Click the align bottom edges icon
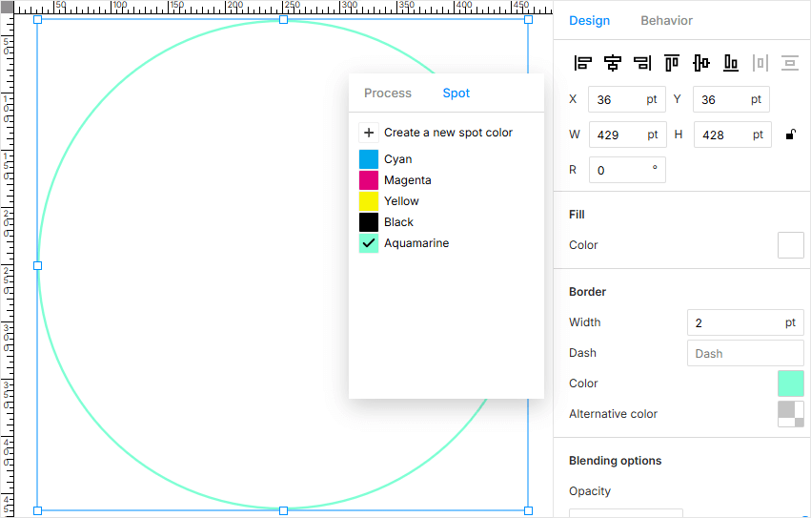The height and width of the screenshot is (518, 811). [731, 63]
